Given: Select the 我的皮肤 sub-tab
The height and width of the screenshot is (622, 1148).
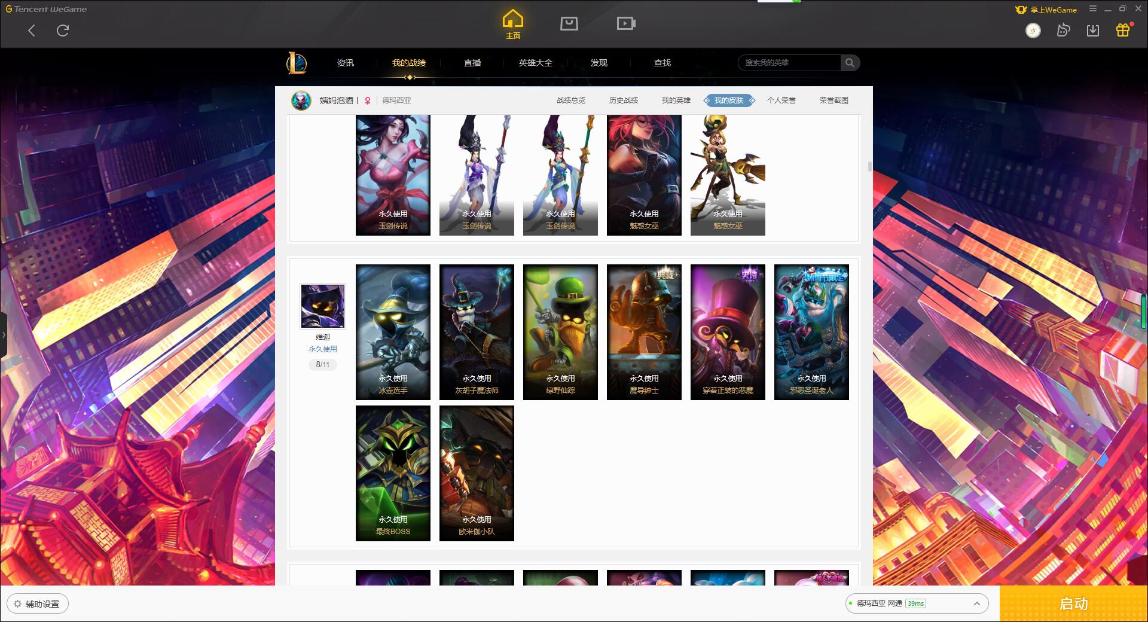Looking at the screenshot, I should (729, 100).
